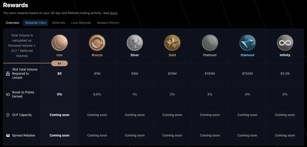Click the $0 volume progress marker
The height and width of the screenshot is (147, 307).
coord(59,63)
